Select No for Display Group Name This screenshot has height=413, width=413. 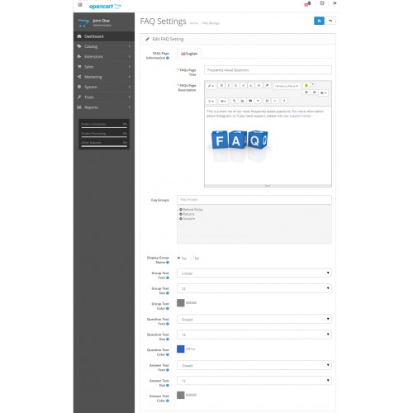click(x=192, y=258)
